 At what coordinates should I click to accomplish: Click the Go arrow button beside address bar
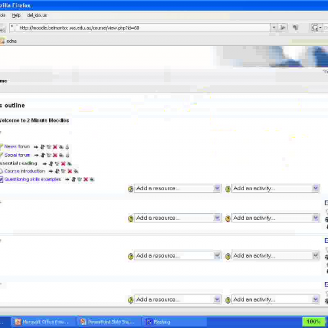(x=283, y=28)
